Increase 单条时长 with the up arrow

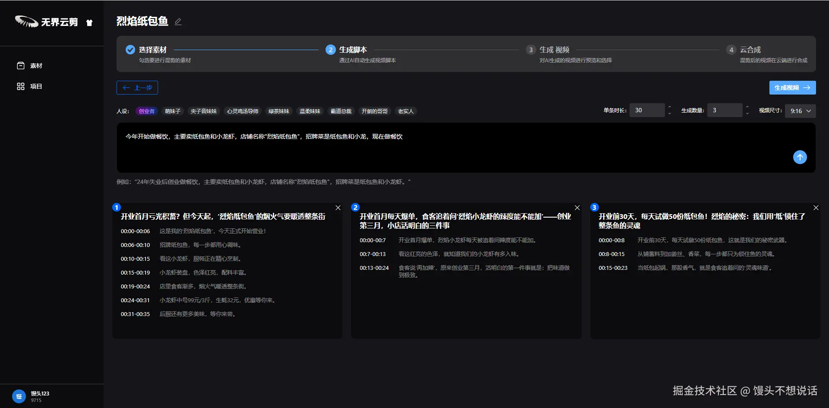[x=670, y=107]
